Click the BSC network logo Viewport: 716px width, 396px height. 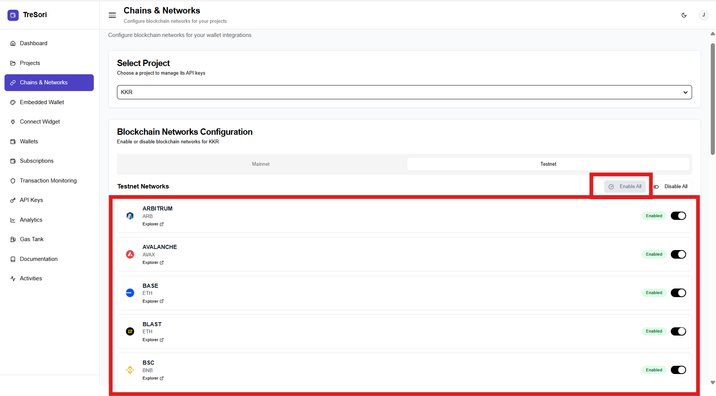(130, 370)
